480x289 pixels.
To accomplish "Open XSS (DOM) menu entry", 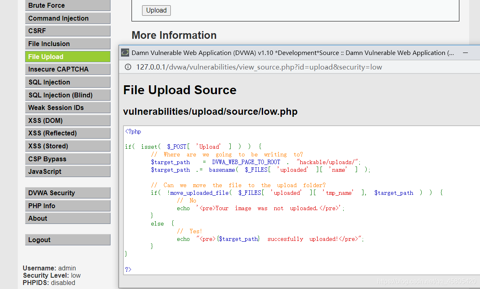I will tap(68, 120).
